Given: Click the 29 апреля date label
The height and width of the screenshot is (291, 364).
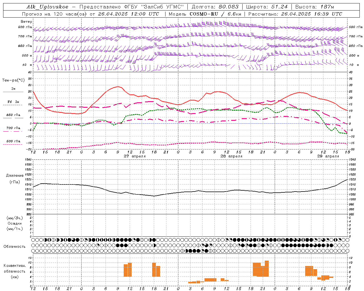Looking at the screenshot, I should pos(328,156).
